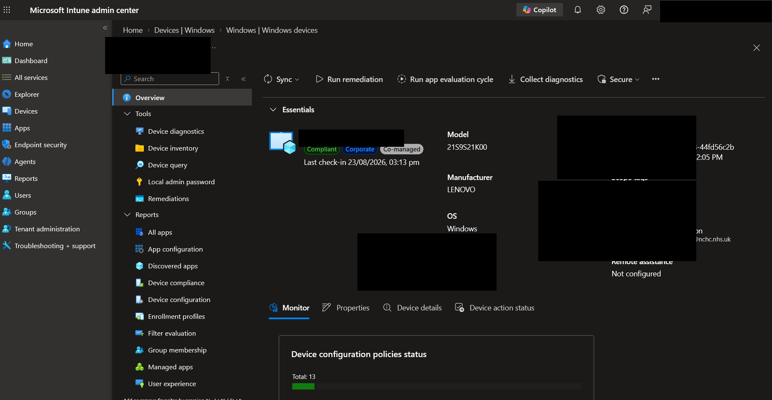Open App configuration report

click(x=175, y=249)
